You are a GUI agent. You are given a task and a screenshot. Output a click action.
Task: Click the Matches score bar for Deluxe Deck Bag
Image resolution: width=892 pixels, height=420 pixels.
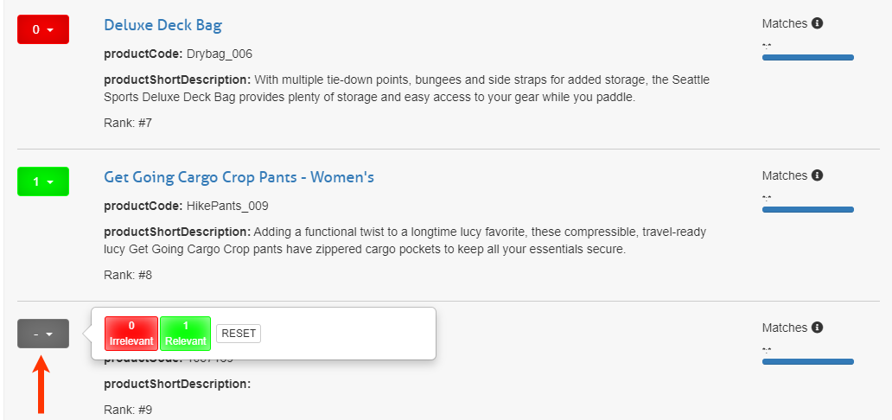click(x=807, y=58)
